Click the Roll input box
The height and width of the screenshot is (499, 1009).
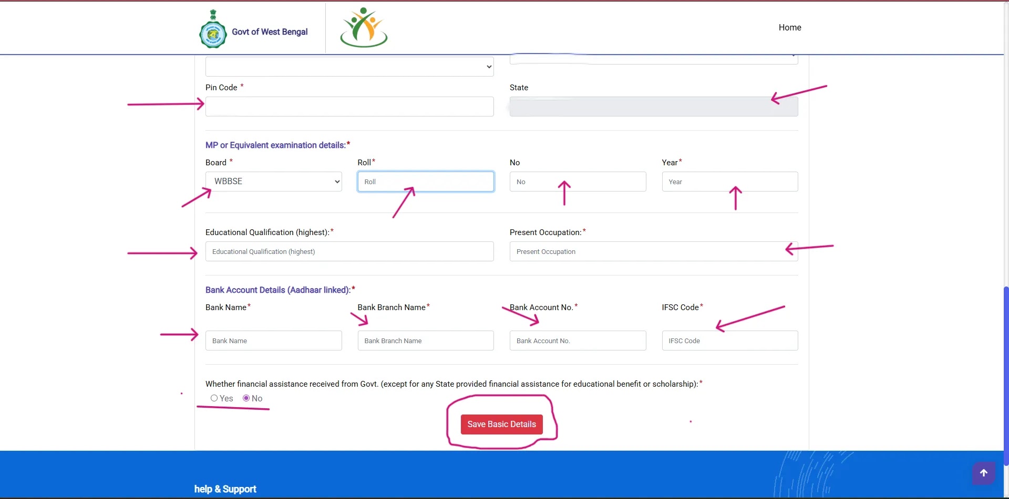click(425, 182)
